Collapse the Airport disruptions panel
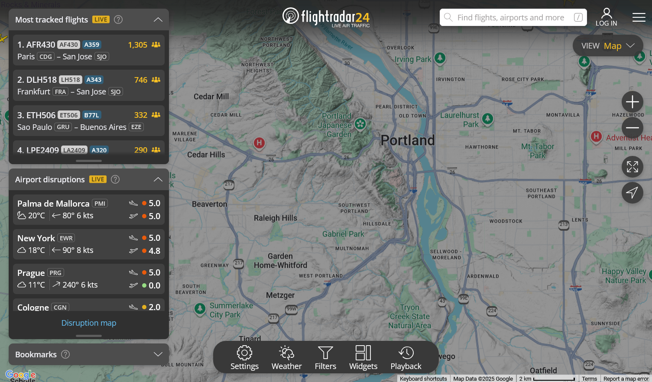 (158, 179)
